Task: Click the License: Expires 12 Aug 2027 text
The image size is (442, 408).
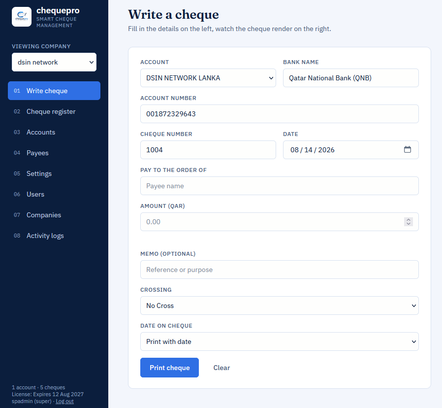Action: (48, 394)
